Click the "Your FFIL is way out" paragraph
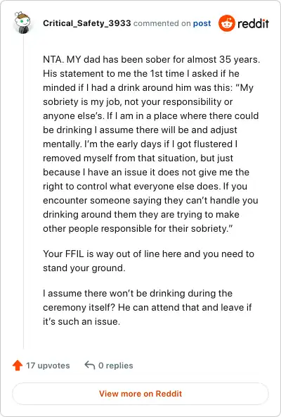 point(149,261)
